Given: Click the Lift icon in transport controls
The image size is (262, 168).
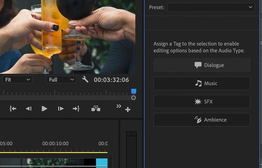Looking at the screenshot, I should point(96,109).
